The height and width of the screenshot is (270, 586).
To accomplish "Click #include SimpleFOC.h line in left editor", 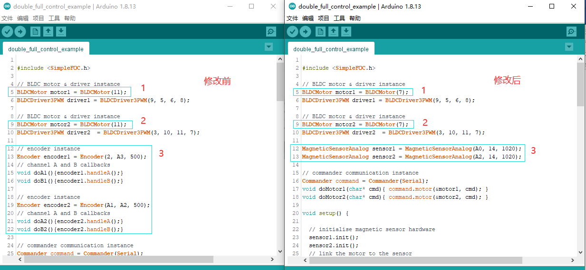I will [53, 68].
